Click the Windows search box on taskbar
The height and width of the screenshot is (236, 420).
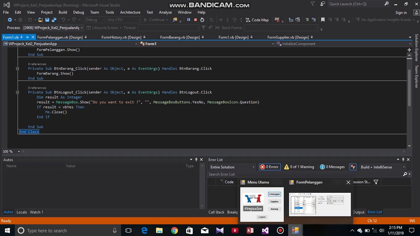pos(67,230)
